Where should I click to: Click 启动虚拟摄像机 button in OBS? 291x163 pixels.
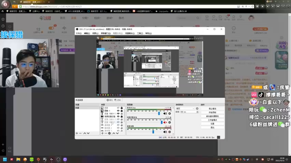pyautogui.click(x=212, y=116)
